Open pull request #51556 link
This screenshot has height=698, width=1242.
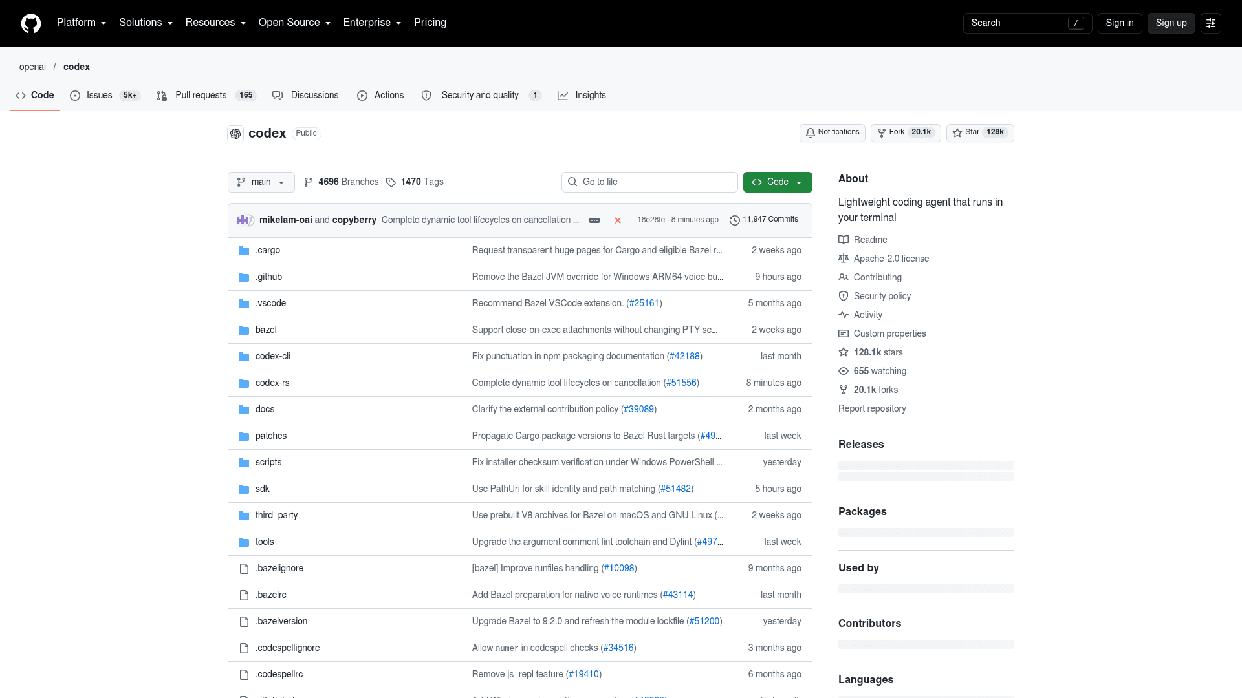pyautogui.click(x=682, y=383)
